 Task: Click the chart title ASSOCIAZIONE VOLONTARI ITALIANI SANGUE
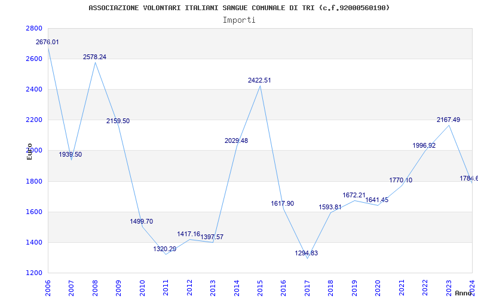239,8
